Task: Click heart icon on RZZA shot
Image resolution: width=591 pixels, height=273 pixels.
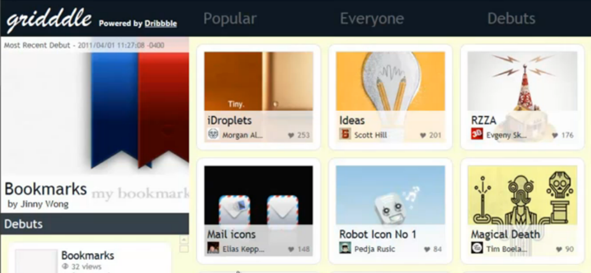Action: [x=555, y=136]
